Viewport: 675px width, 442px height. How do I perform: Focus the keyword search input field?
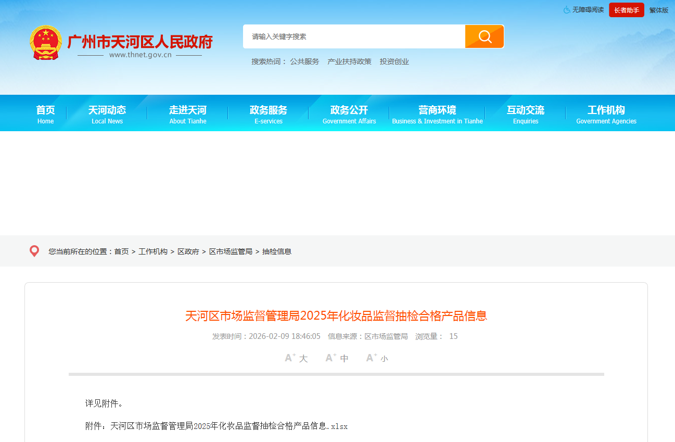click(x=354, y=36)
